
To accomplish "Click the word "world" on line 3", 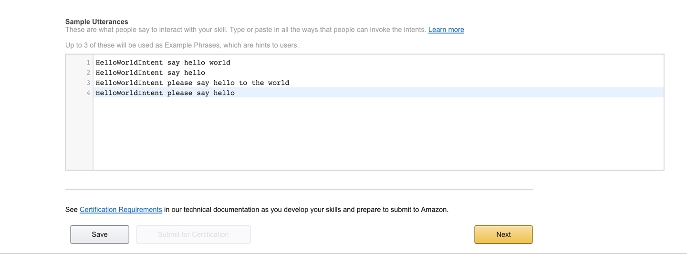I will [x=279, y=83].
